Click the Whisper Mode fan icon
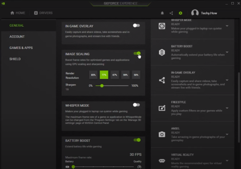Screen dimensions: 241x169 (x=162, y=26)
